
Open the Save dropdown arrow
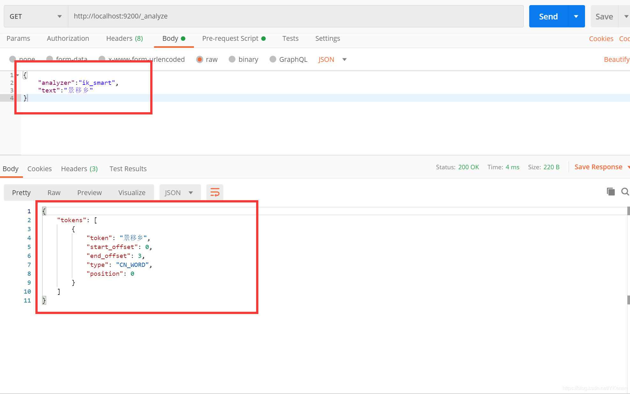626,16
